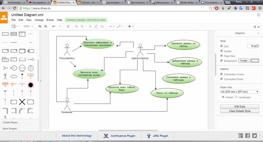The height and width of the screenshot is (142, 263).
Task: Open the Extras menu
Action: 50,20
